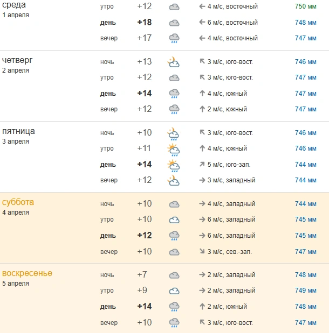Viewport: 329px width, 333px height.
Task: Click the 749 мм pressure for Sunday morning
Action: pyautogui.click(x=306, y=291)
